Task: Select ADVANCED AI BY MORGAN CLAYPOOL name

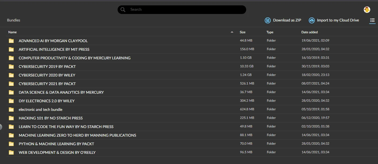Action: (53, 41)
